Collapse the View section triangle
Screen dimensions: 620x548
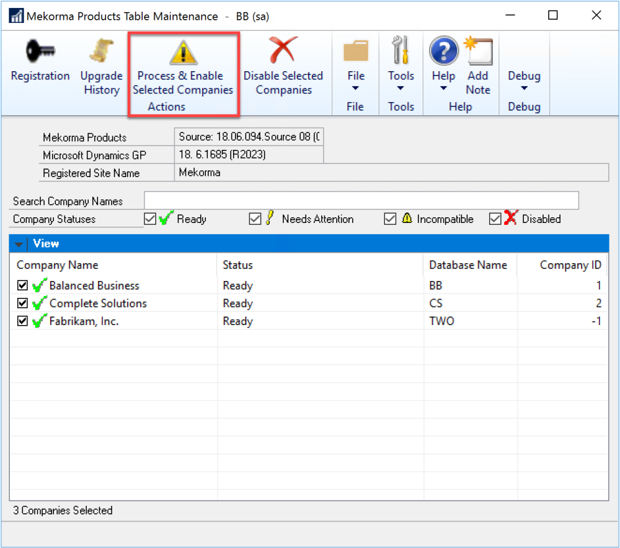(x=18, y=245)
